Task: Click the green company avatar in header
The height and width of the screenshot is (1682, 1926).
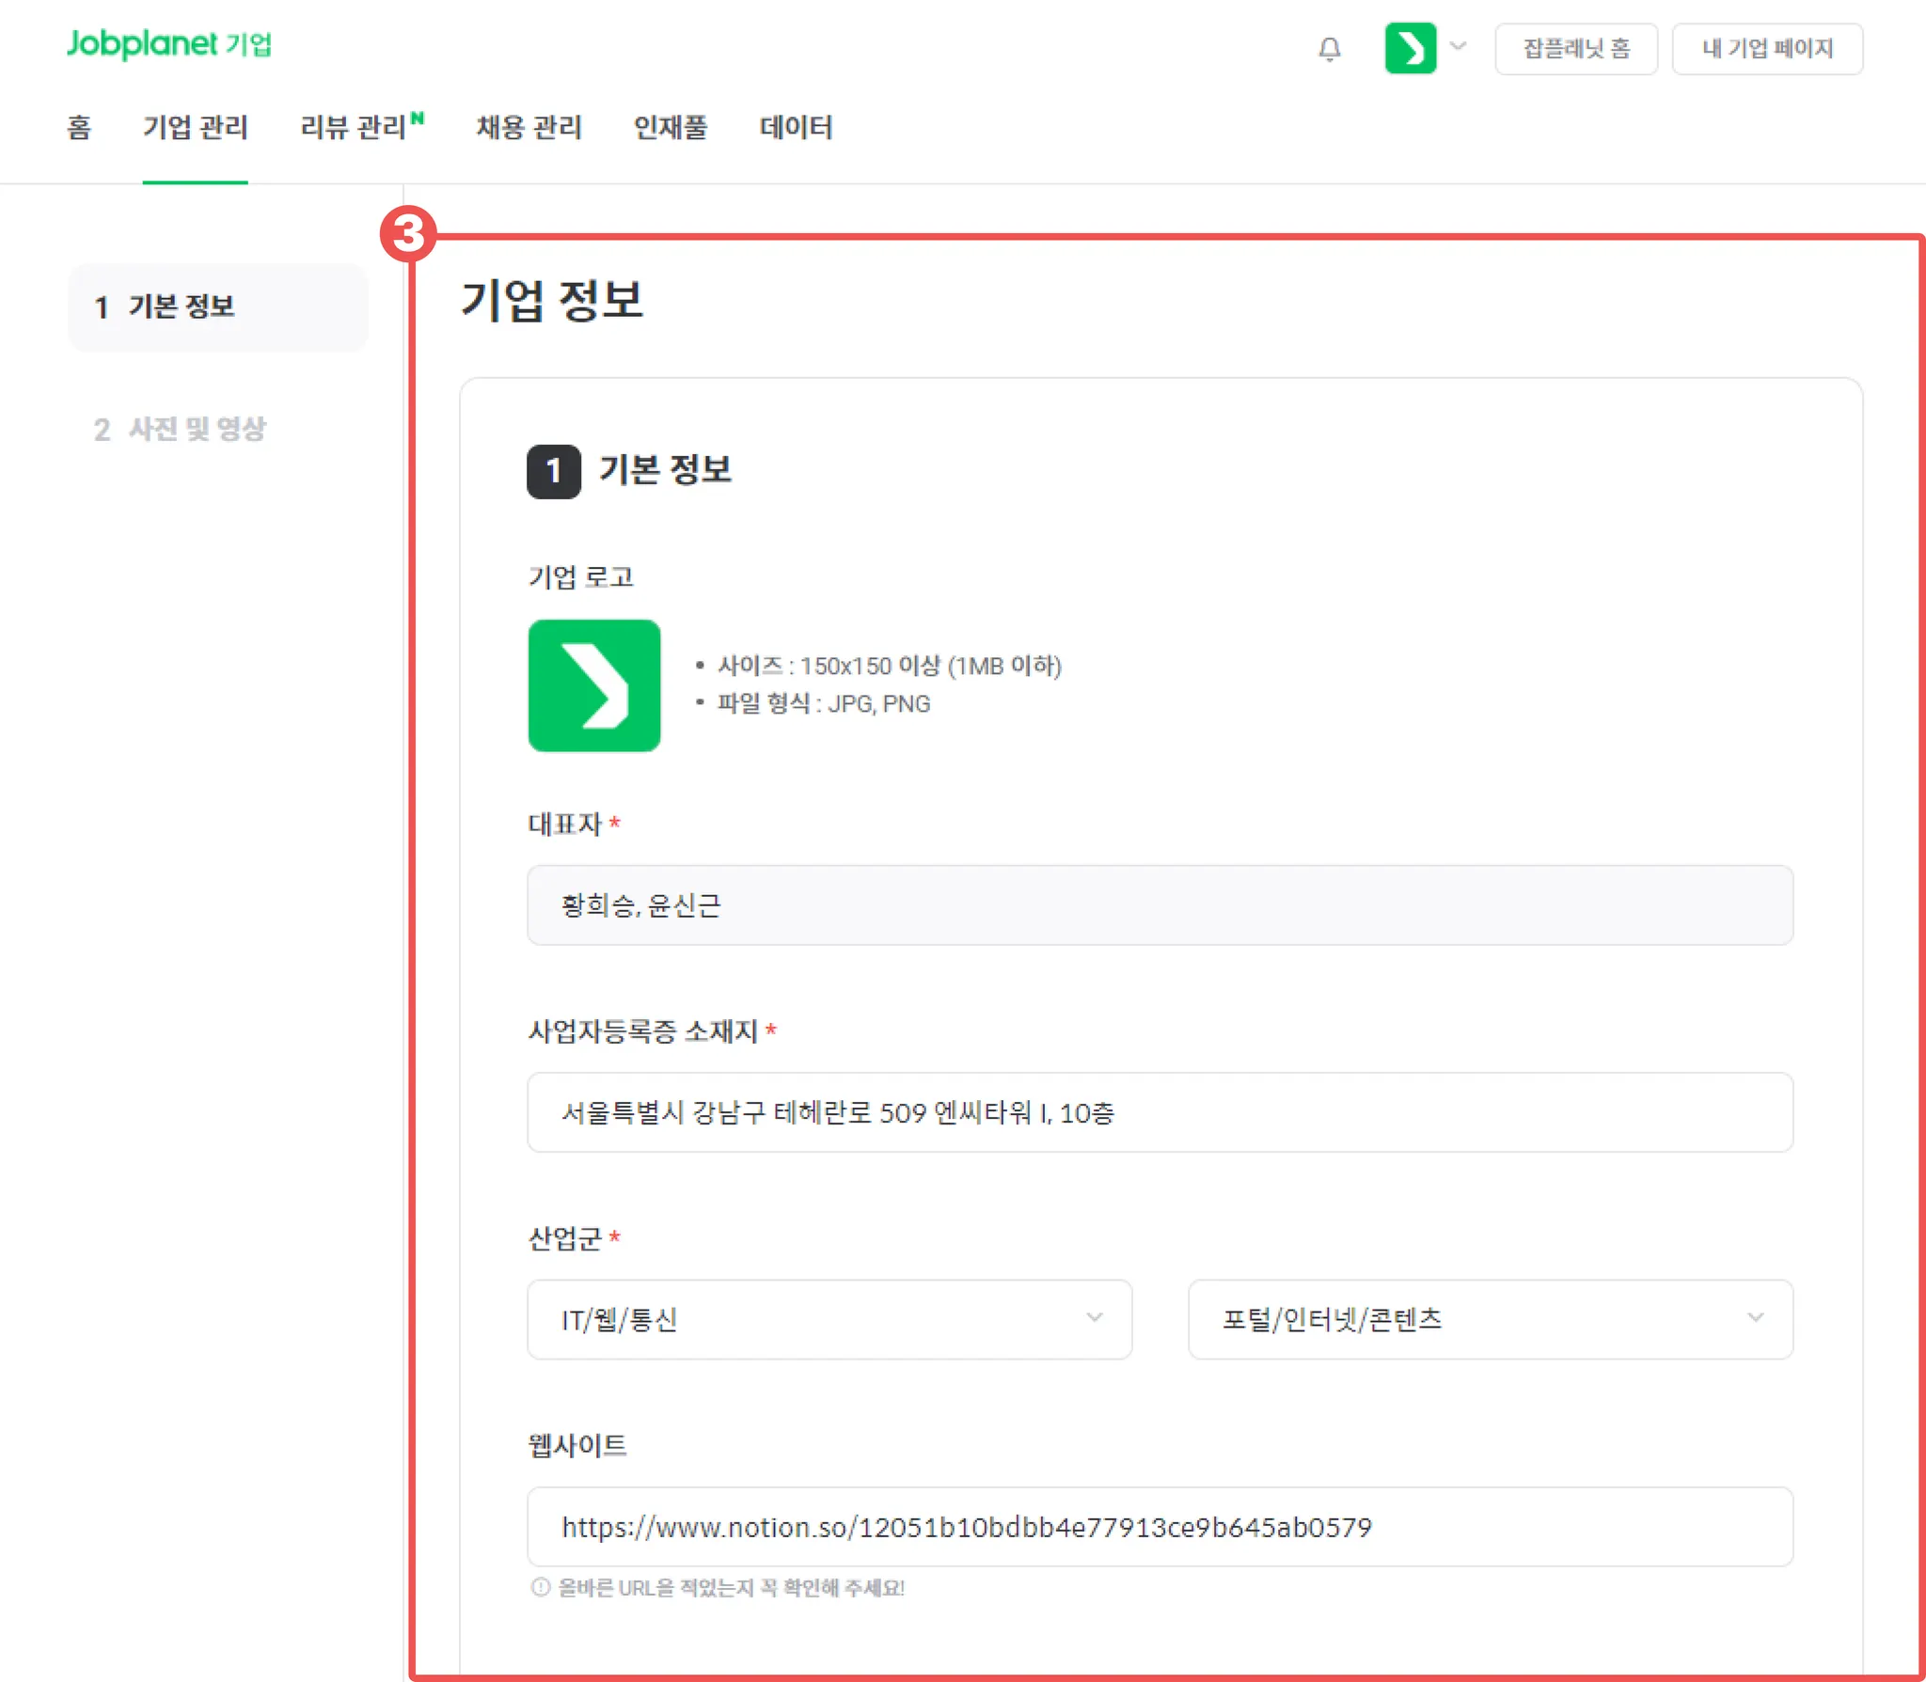Action: tap(1410, 48)
